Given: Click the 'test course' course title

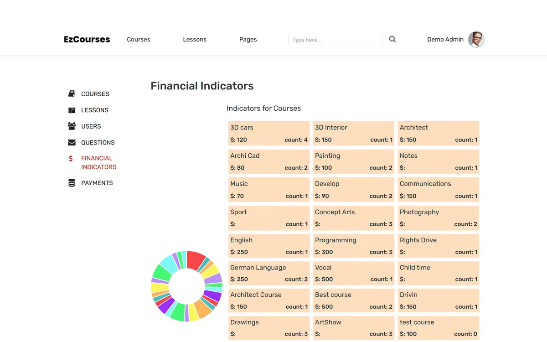Looking at the screenshot, I should (x=417, y=322).
